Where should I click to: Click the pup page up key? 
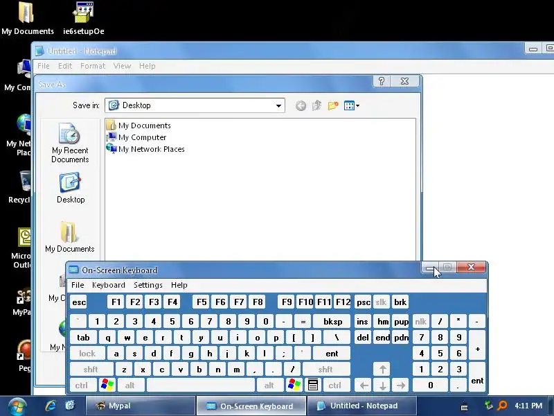[x=400, y=322]
